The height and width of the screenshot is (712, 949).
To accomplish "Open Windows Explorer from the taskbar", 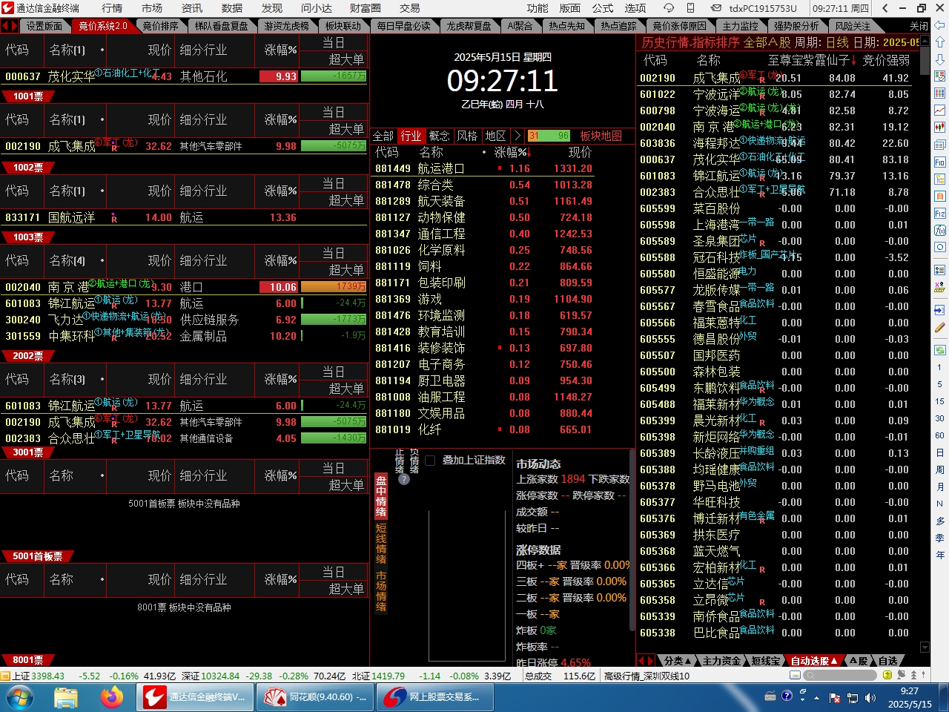I will point(66,697).
